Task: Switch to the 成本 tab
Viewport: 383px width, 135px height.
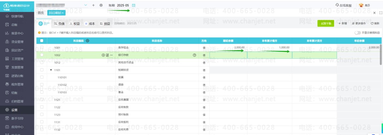Action: click(90, 24)
